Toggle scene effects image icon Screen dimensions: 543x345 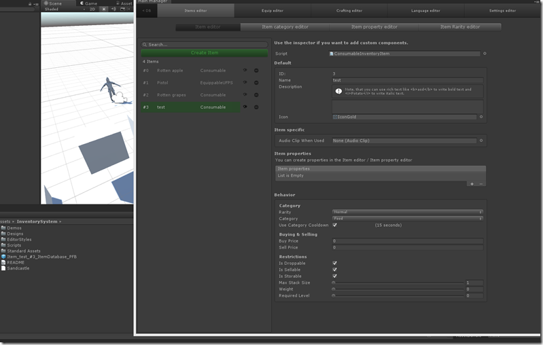(122, 10)
